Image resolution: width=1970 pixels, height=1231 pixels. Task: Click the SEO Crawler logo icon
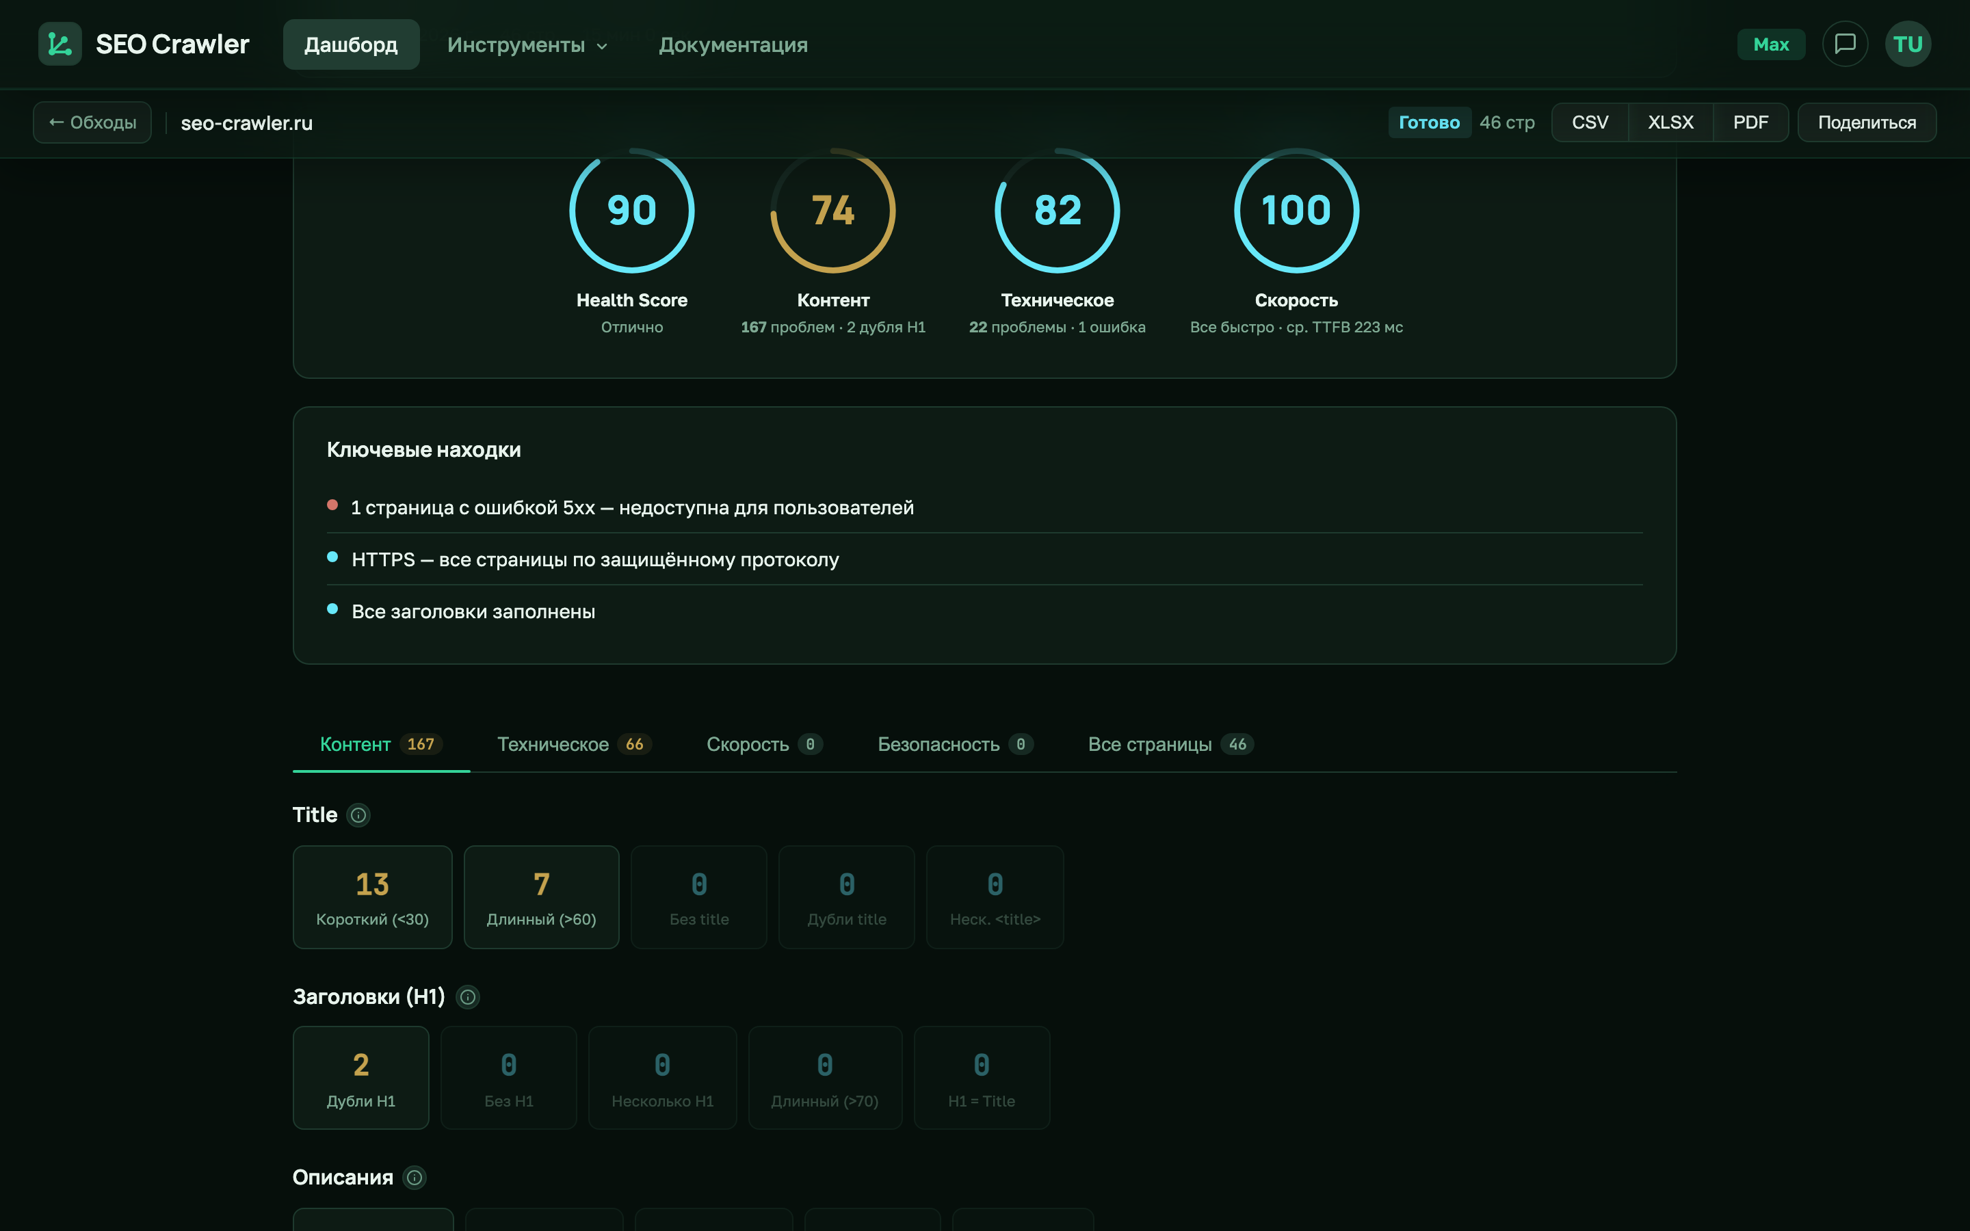60,44
